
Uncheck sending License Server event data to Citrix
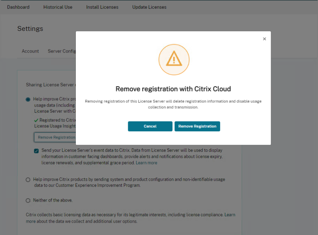(36, 150)
